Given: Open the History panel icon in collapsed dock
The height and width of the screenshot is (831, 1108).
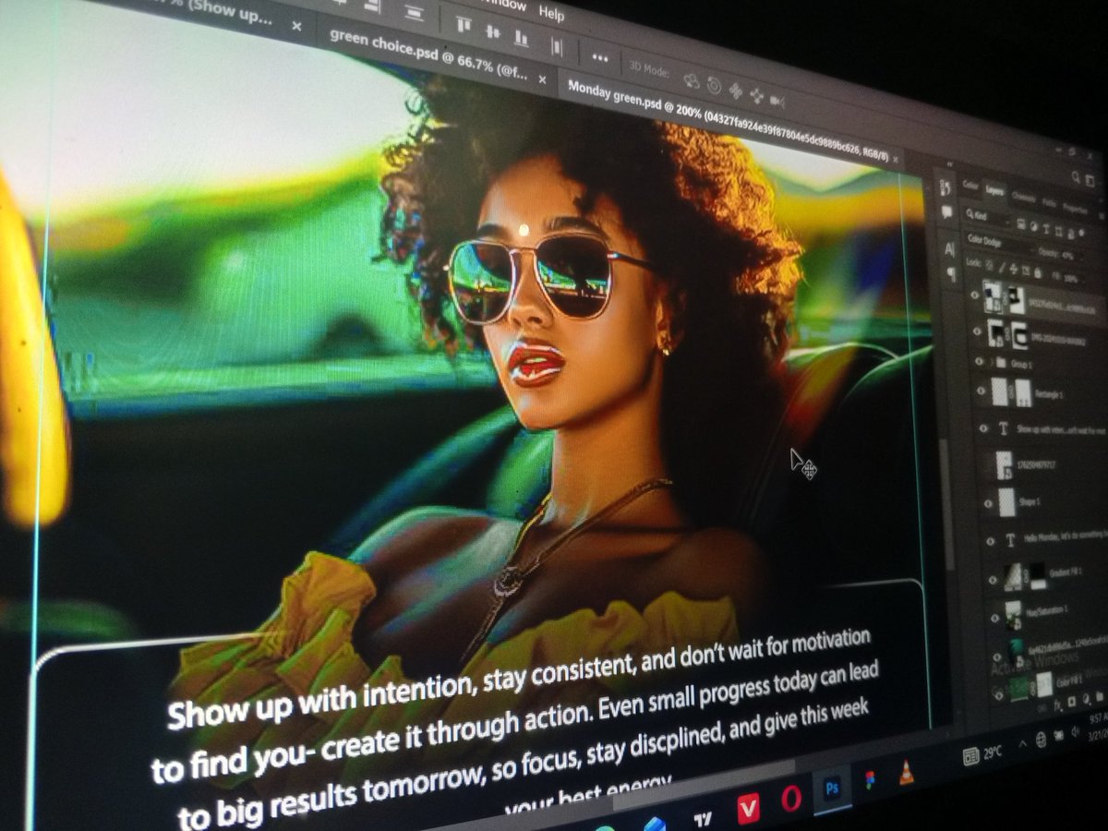Looking at the screenshot, I should click(945, 187).
